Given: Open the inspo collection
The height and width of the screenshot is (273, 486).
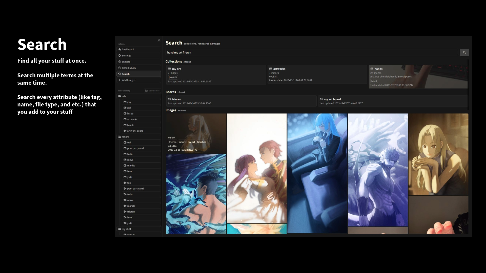Looking at the screenshot, I should (142, 114).
